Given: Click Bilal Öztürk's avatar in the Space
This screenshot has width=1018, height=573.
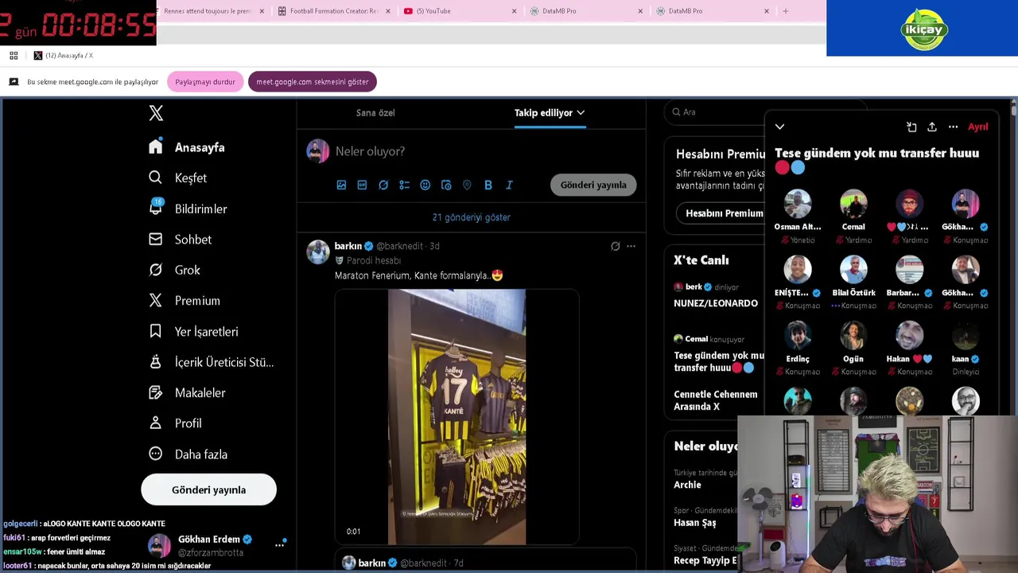Looking at the screenshot, I should 853,270.
